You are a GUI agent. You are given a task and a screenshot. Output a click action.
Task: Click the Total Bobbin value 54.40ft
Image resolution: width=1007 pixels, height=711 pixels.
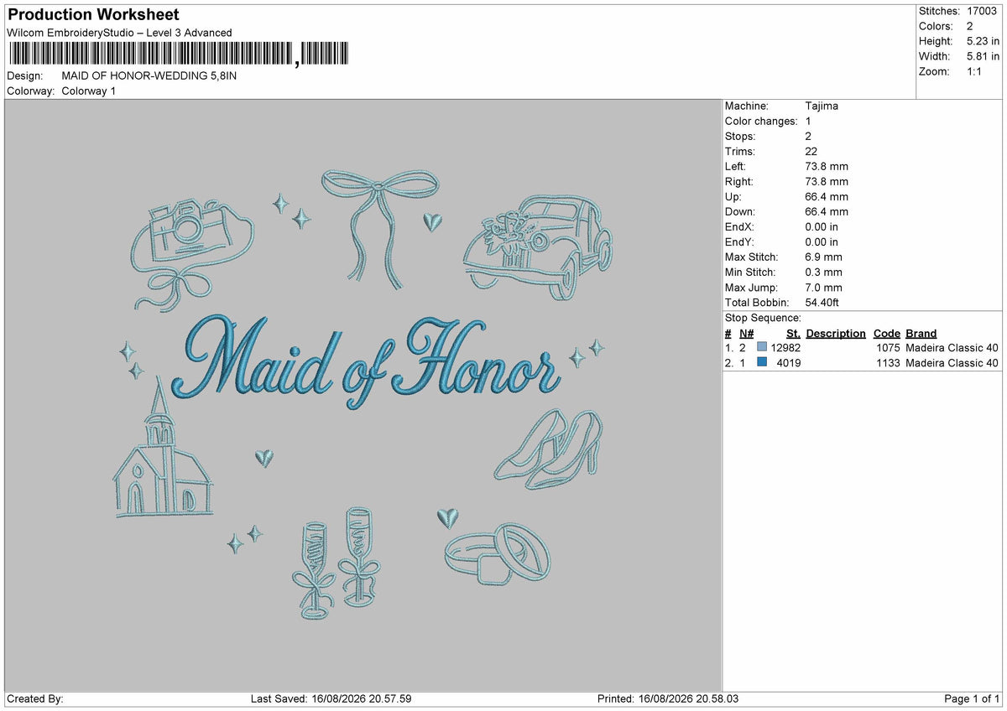click(x=822, y=302)
